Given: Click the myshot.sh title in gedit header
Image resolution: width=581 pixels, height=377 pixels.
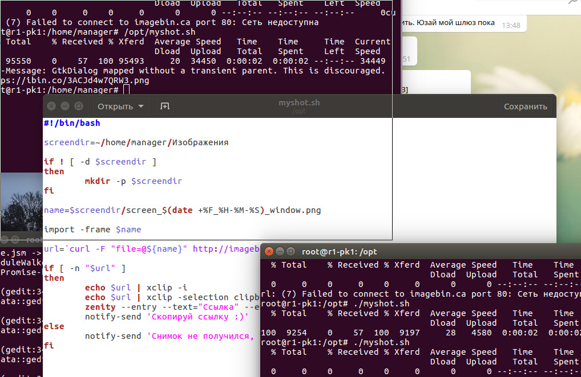Looking at the screenshot, I should [x=299, y=103].
